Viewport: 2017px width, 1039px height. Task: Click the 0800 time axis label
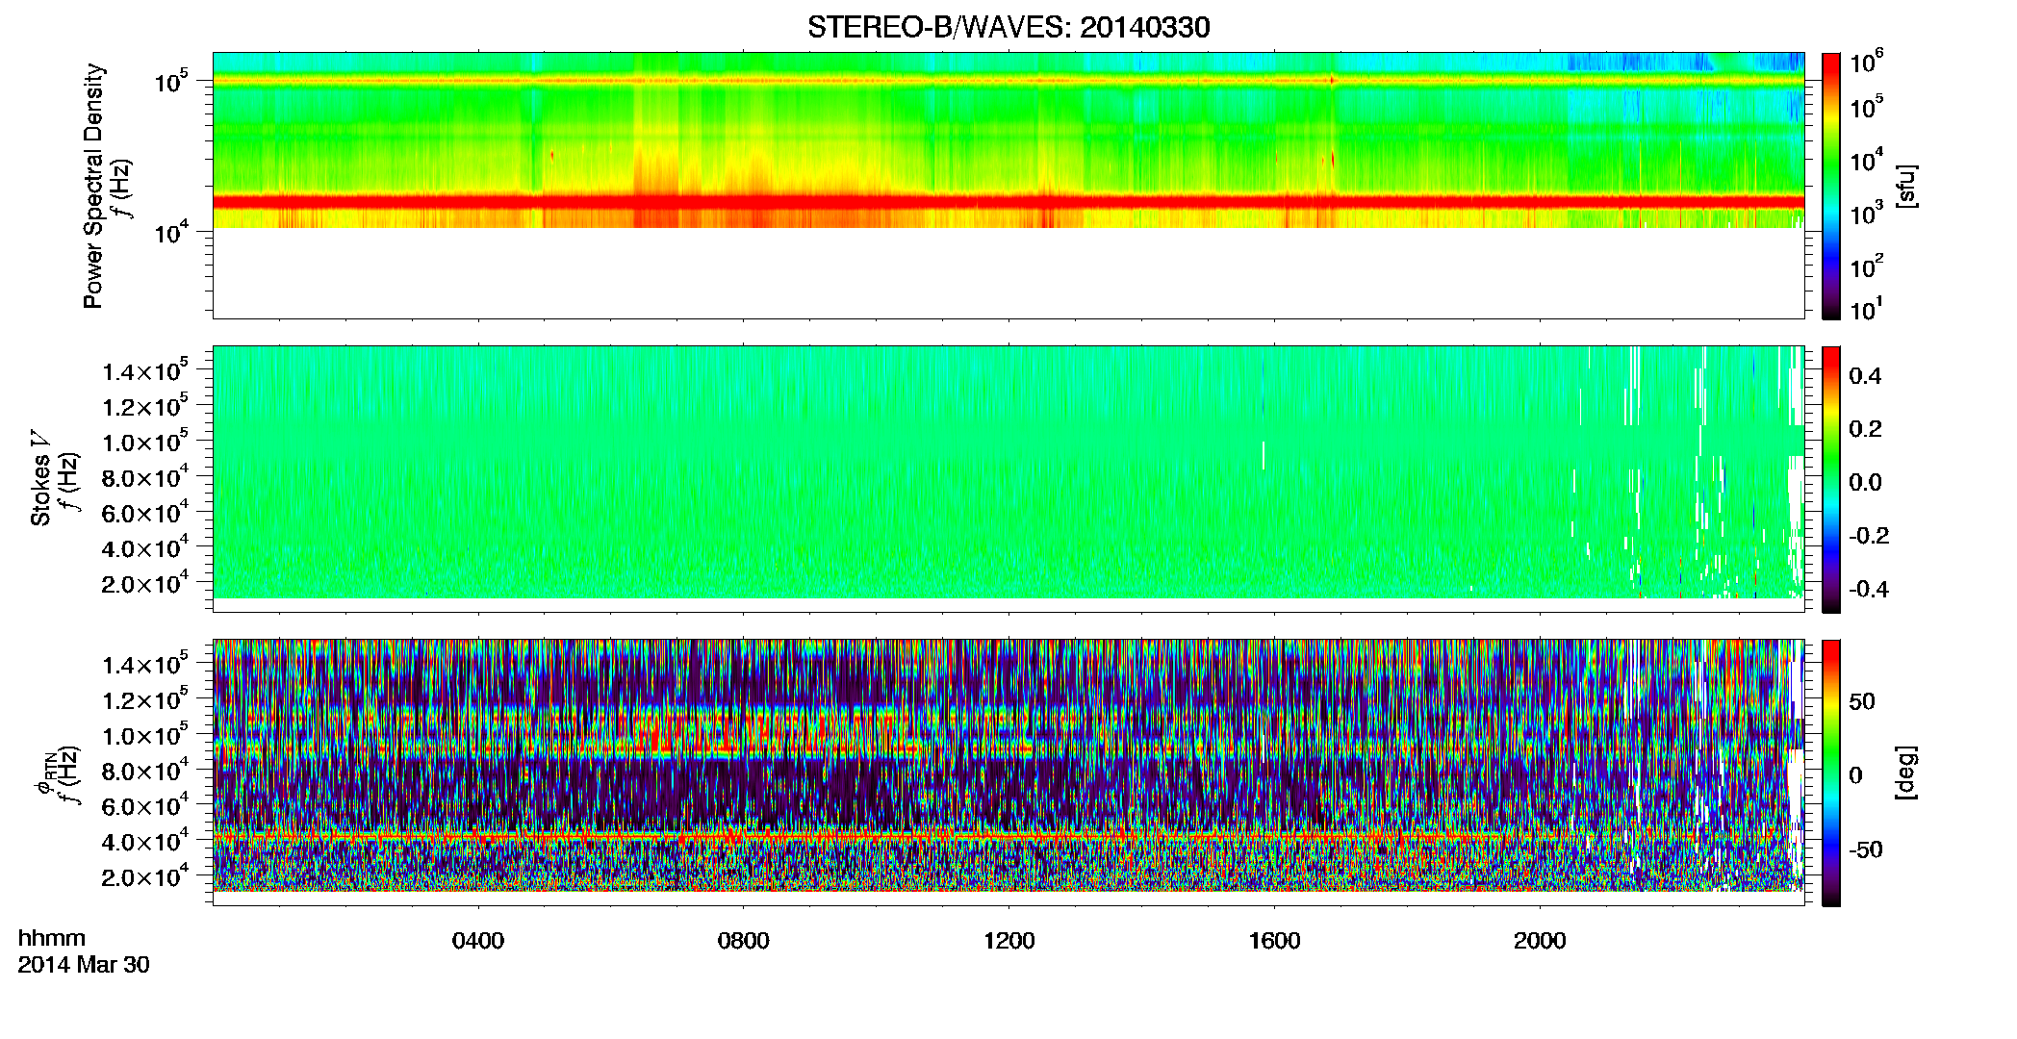pyautogui.click(x=744, y=941)
